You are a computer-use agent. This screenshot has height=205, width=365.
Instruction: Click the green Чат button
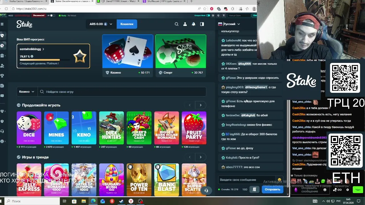click(358, 190)
